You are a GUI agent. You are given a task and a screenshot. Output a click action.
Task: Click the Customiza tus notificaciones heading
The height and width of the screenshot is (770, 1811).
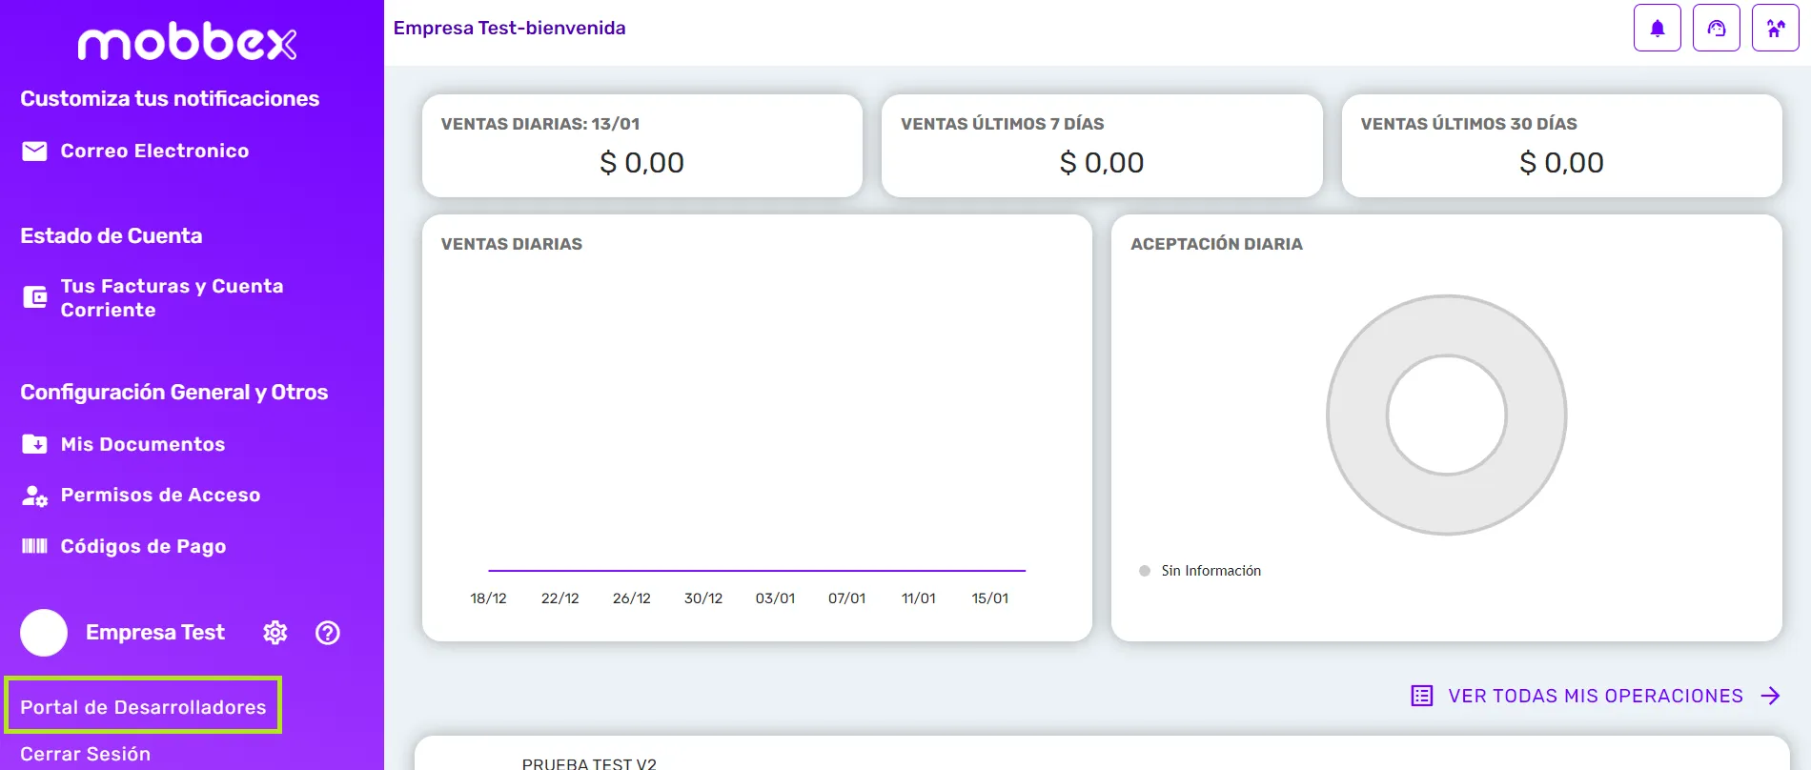click(x=170, y=99)
